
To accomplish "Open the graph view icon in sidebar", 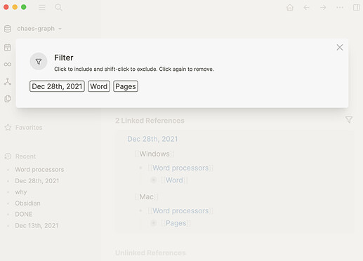I will point(8,81).
